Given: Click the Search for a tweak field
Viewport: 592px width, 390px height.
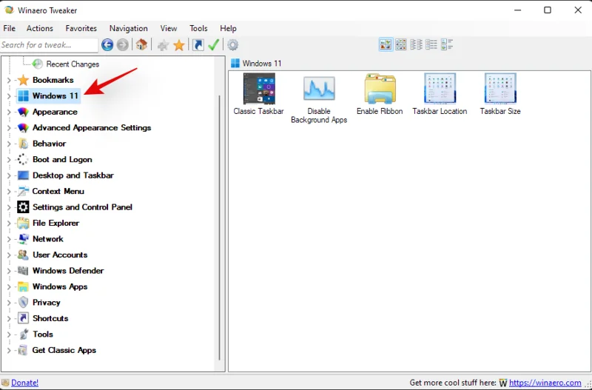Looking at the screenshot, I should pyautogui.click(x=49, y=45).
